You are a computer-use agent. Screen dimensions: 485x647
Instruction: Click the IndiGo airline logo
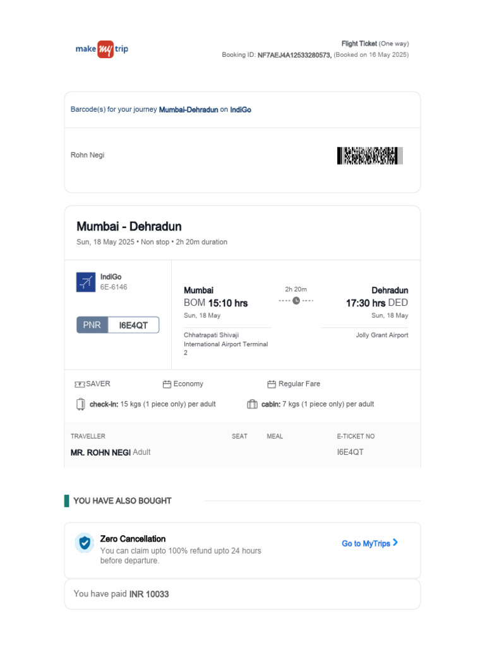(85, 282)
